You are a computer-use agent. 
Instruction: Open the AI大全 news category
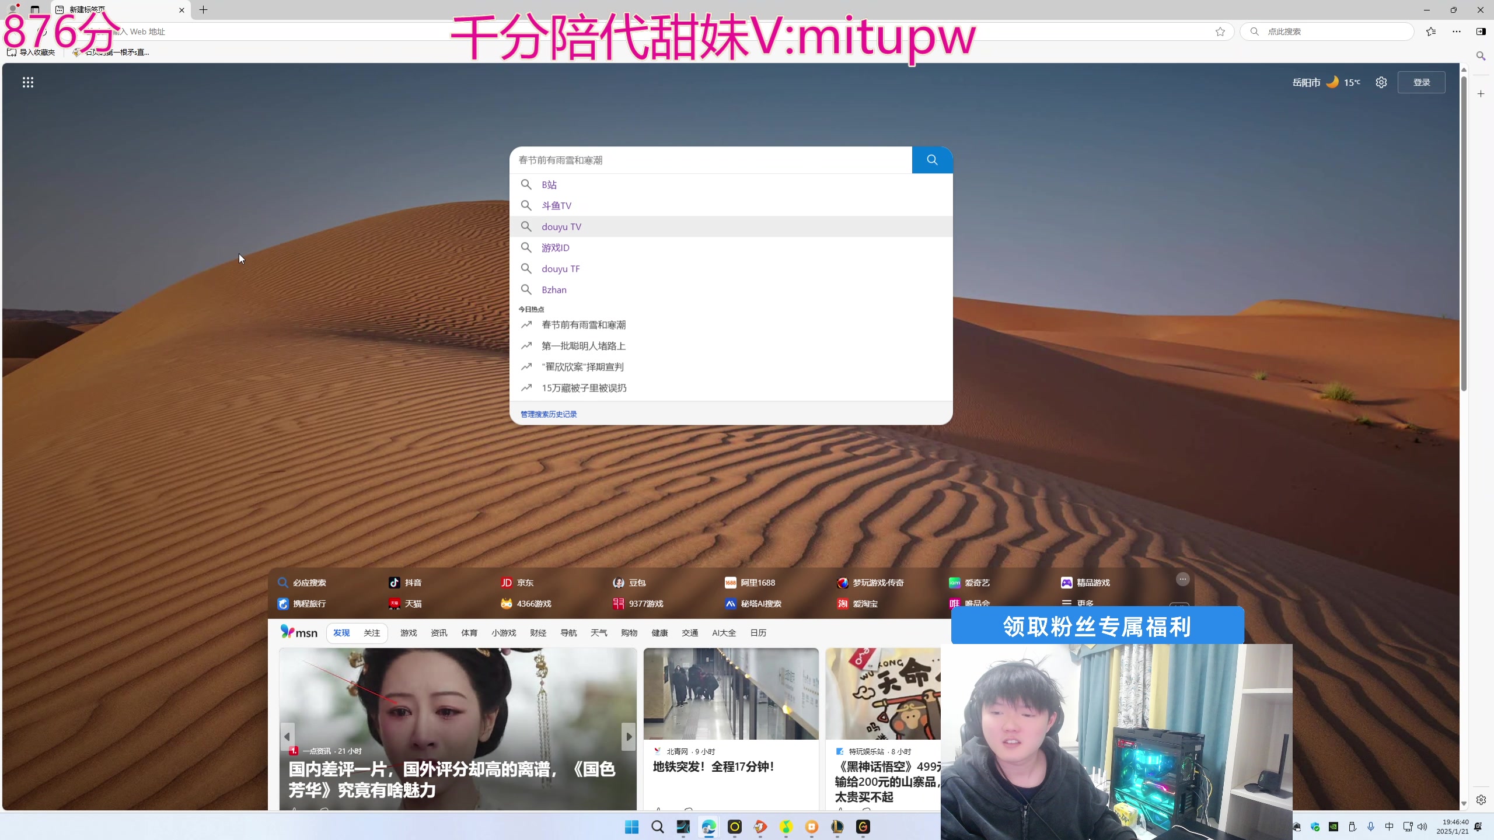724,633
